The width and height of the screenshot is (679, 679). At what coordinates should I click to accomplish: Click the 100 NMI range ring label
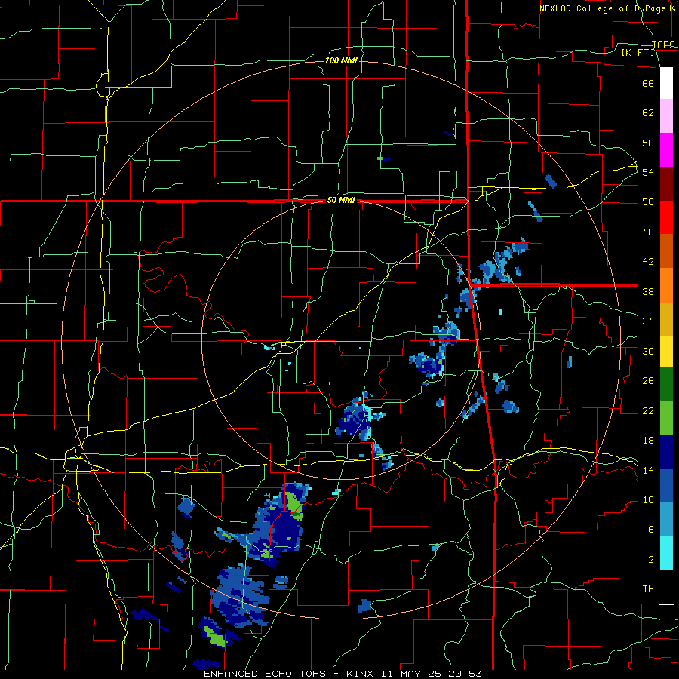(341, 60)
